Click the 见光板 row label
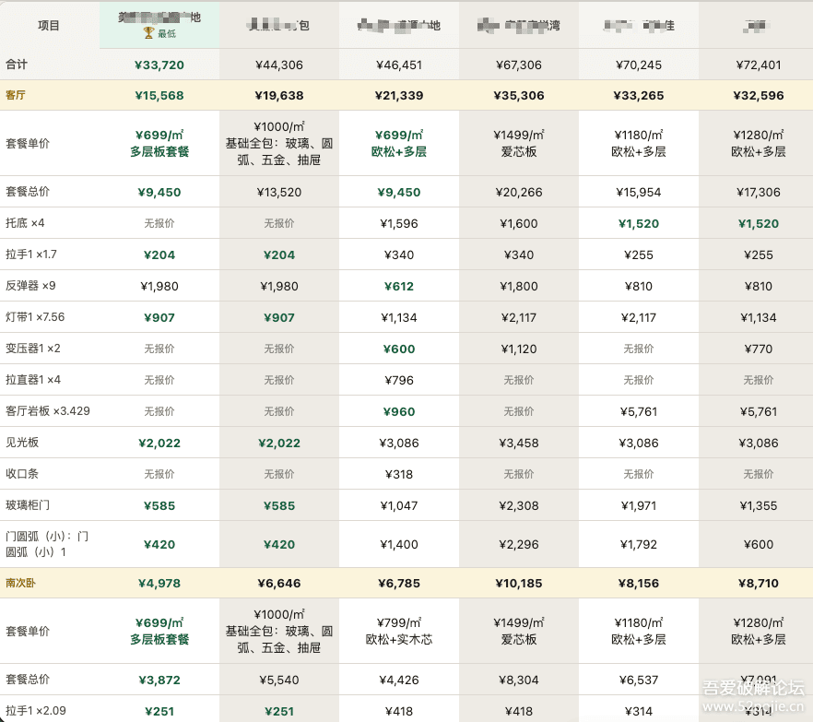Screen dimensions: 813x722 pyautogui.click(x=21, y=443)
